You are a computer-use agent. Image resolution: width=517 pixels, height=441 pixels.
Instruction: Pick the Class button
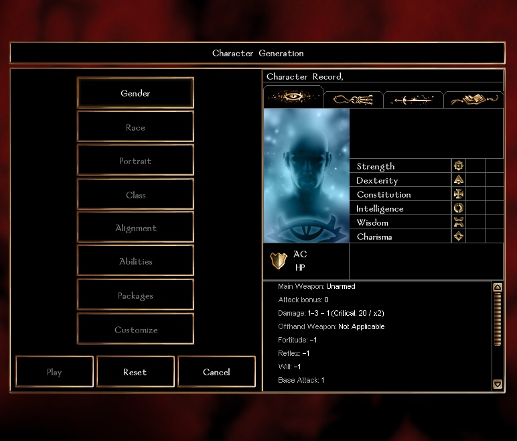[135, 194]
